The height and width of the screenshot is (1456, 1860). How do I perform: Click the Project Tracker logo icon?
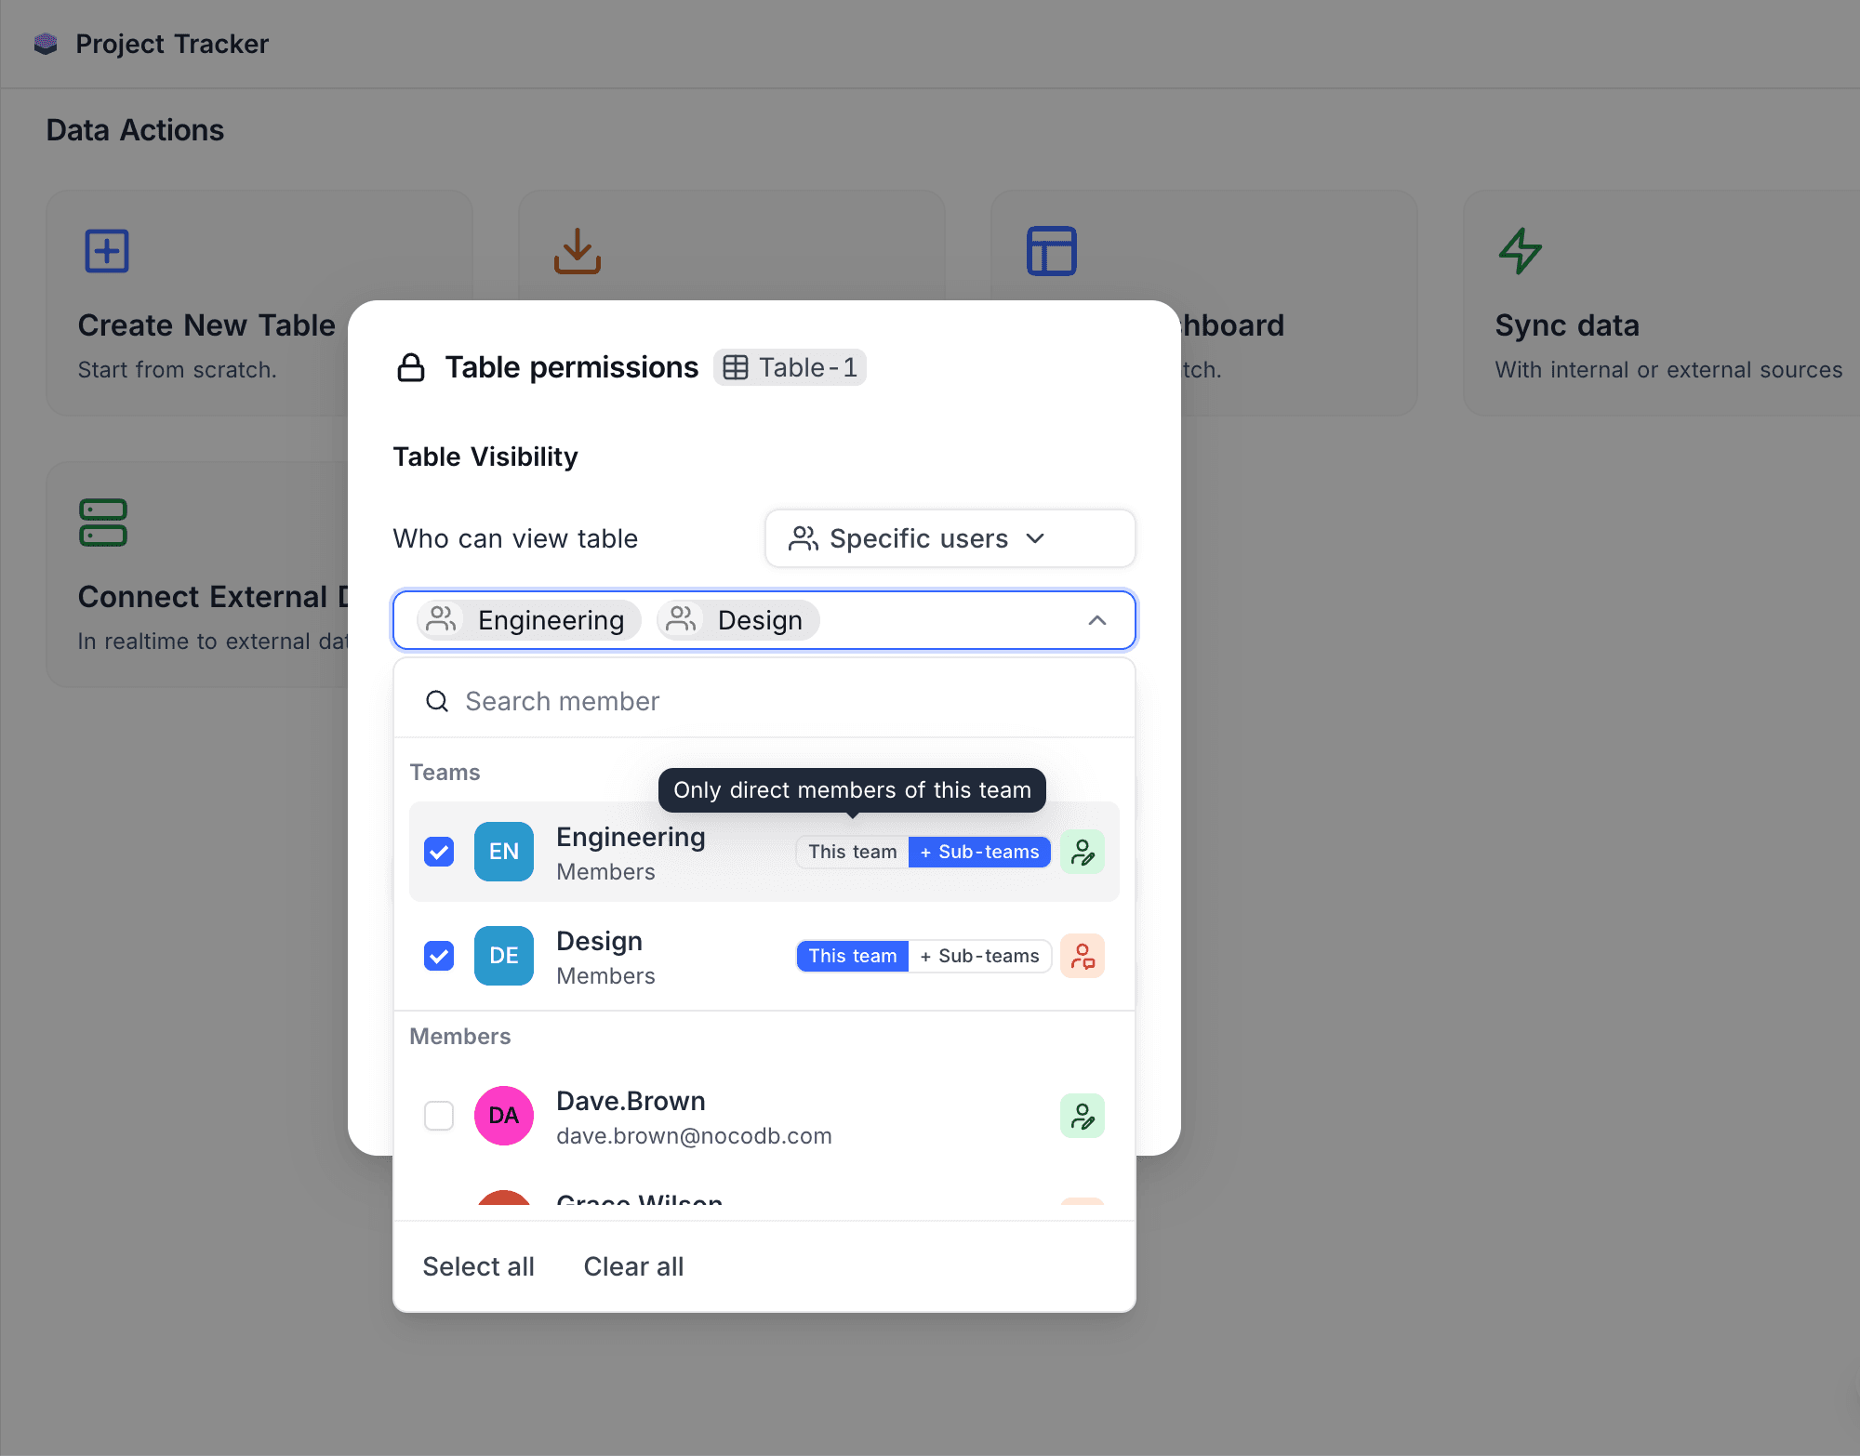tap(46, 44)
